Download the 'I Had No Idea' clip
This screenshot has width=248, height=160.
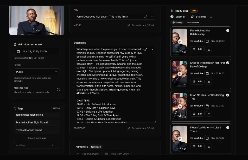click(209, 114)
